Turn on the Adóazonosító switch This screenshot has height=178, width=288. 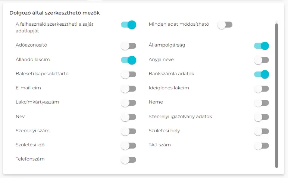(x=128, y=46)
